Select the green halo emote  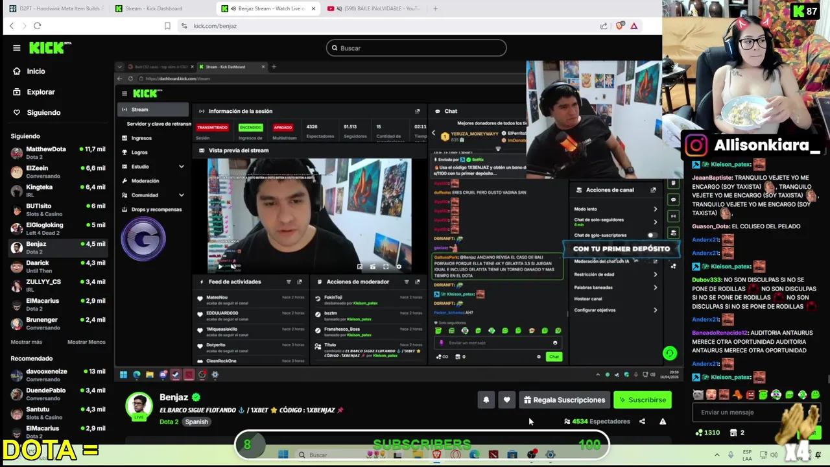pos(763,395)
